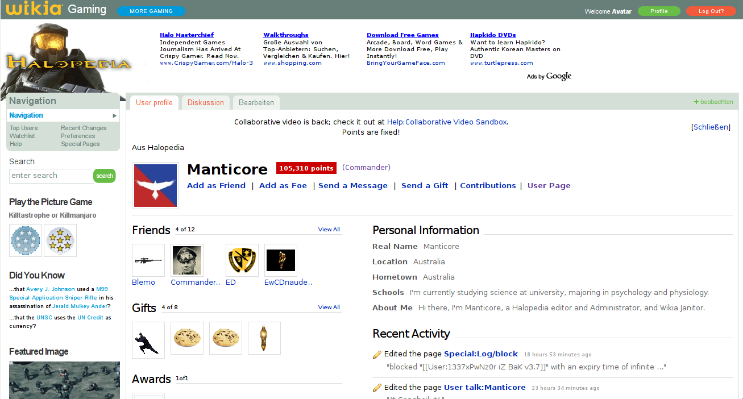Open the Jerald Mulkey Ander link
The height and width of the screenshot is (399, 743).
[x=80, y=306]
